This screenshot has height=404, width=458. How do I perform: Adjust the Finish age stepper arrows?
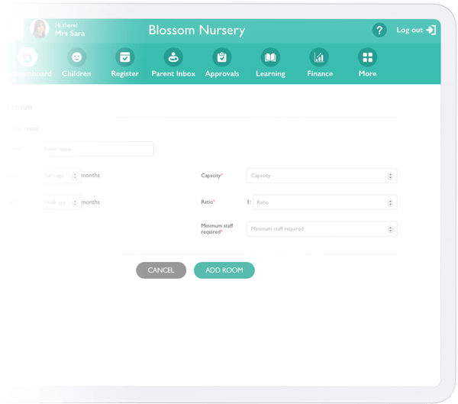75,202
